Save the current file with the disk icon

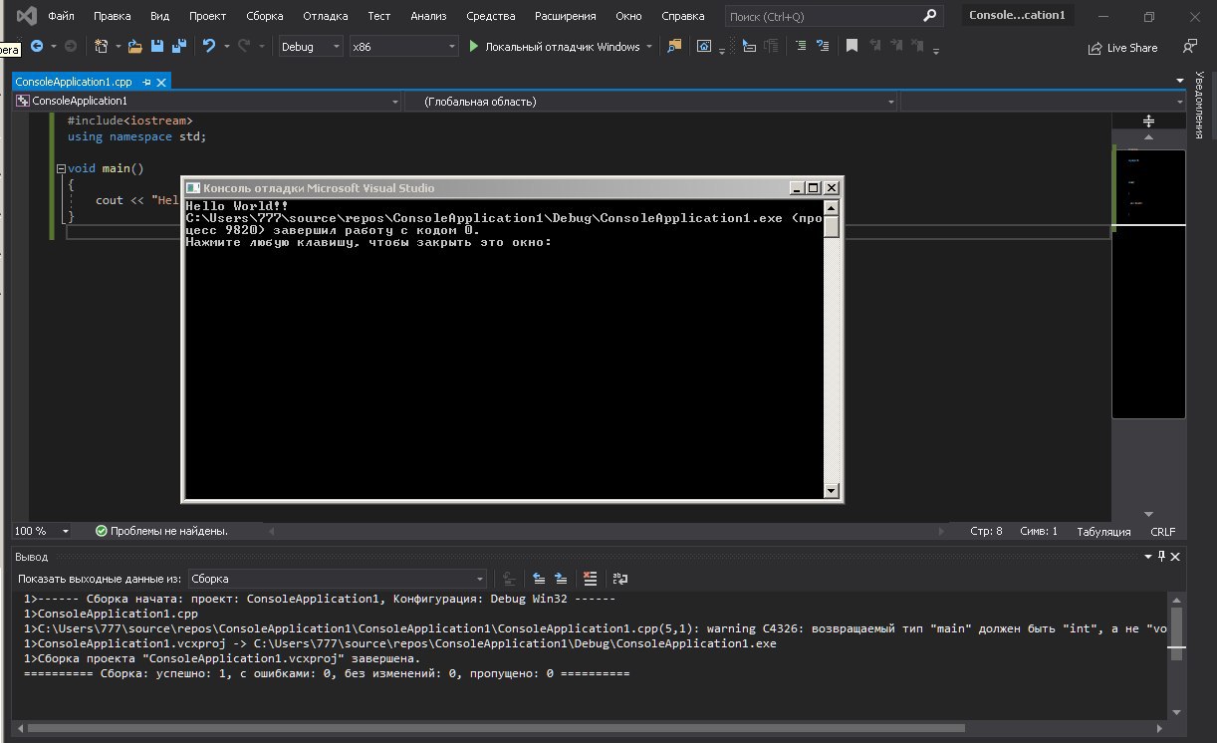[x=157, y=46]
